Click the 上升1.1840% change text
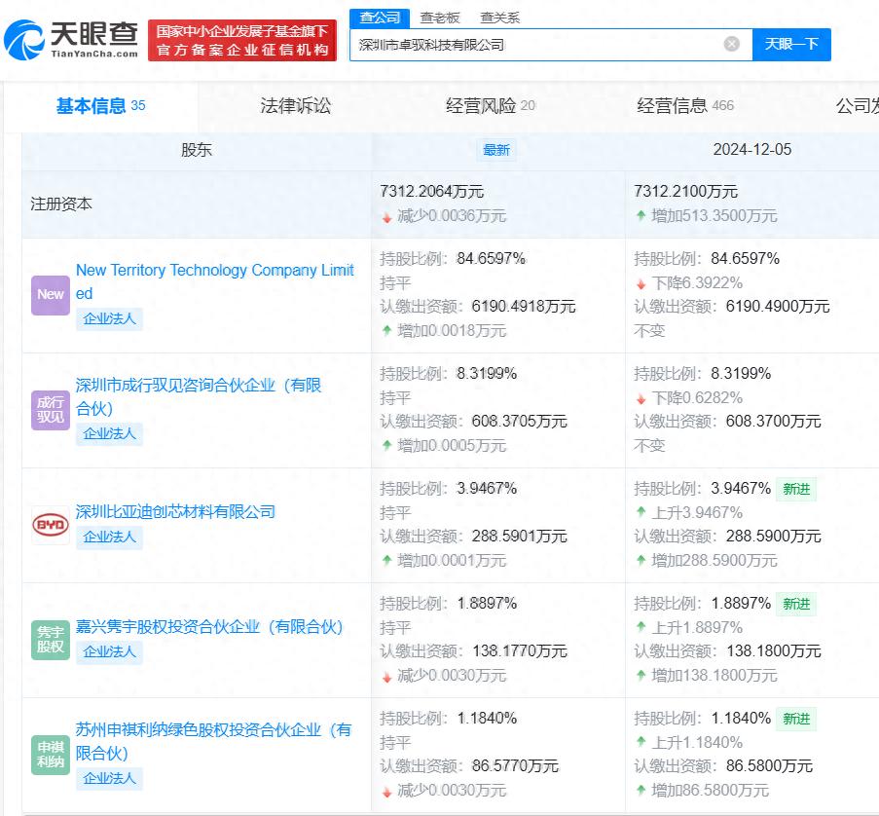The width and height of the screenshot is (879, 816). pos(697,743)
